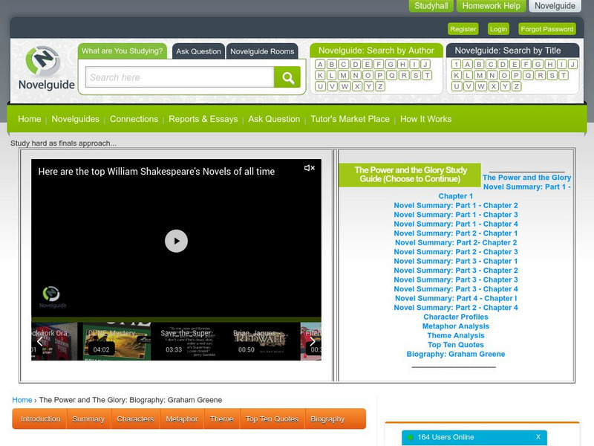Viewport: 594px width, 446px height.
Task: Open Theme Analysis link
Action: pyautogui.click(x=456, y=336)
